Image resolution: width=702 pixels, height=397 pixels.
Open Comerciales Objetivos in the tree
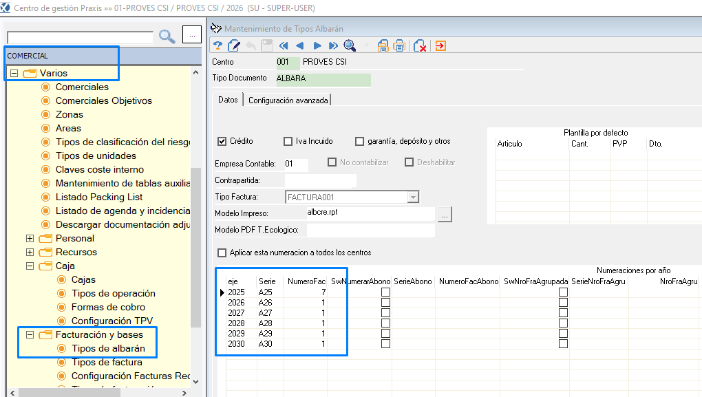point(104,100)
